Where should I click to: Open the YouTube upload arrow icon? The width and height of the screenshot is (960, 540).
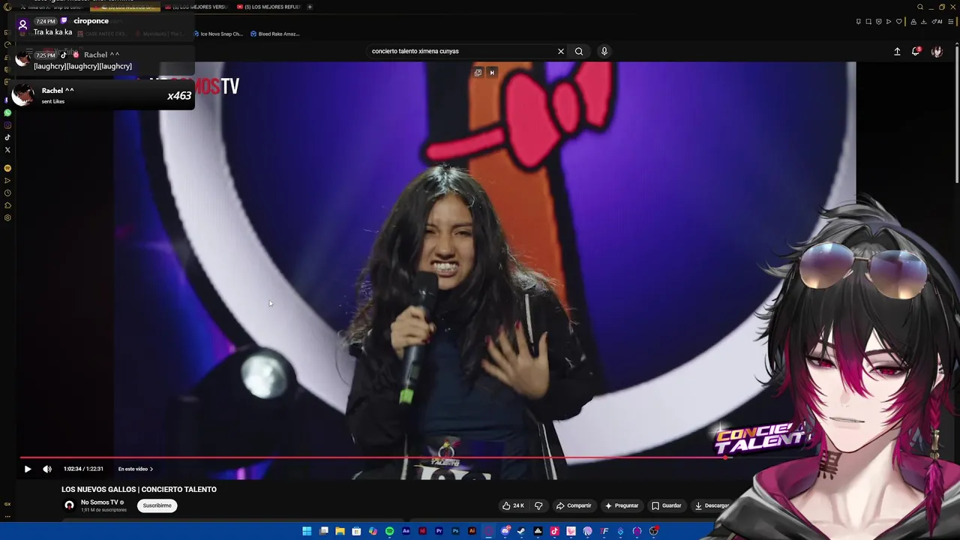pos(897,51)
